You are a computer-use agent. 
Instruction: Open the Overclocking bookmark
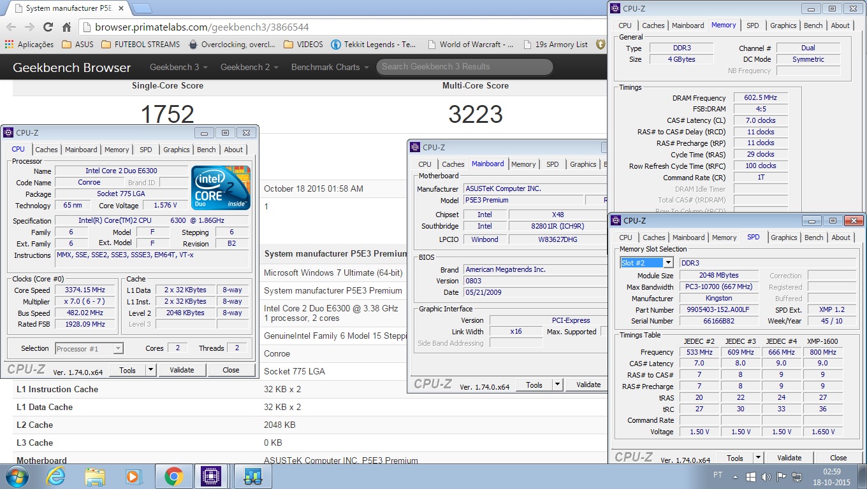point(232,45)
